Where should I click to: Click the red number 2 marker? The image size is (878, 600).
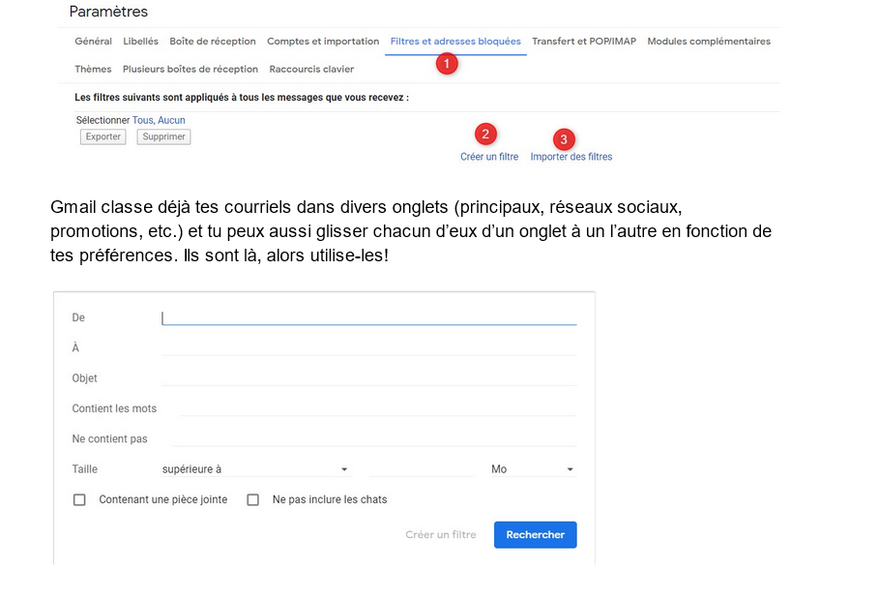[x=487, y=134]
